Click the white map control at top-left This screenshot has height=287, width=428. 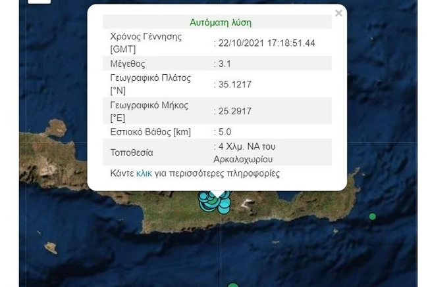(x=40, y=1)
